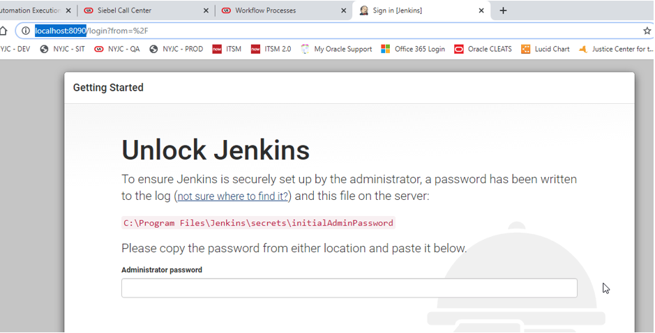
Task: Switch to the Siebel Call Center tab
Action: coord(144,10)
